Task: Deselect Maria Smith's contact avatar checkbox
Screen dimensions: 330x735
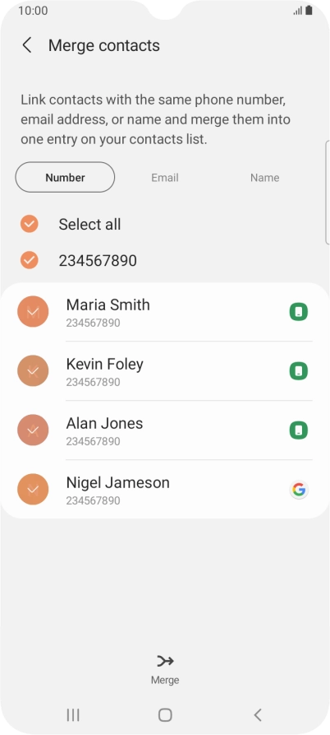Action: coord(33,312)
